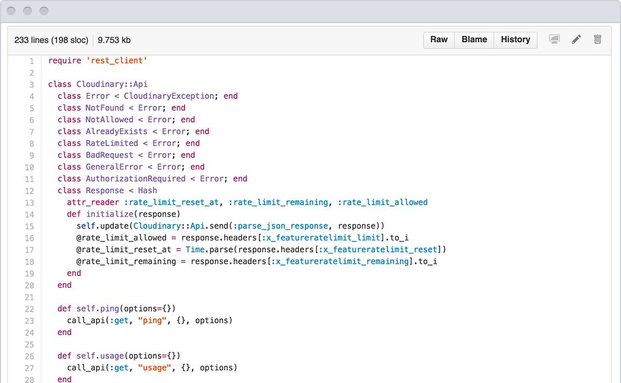Click the red close window button
The height and width of the screenshot is (383, 621).
pyautogui.click(x=11, y=11)
